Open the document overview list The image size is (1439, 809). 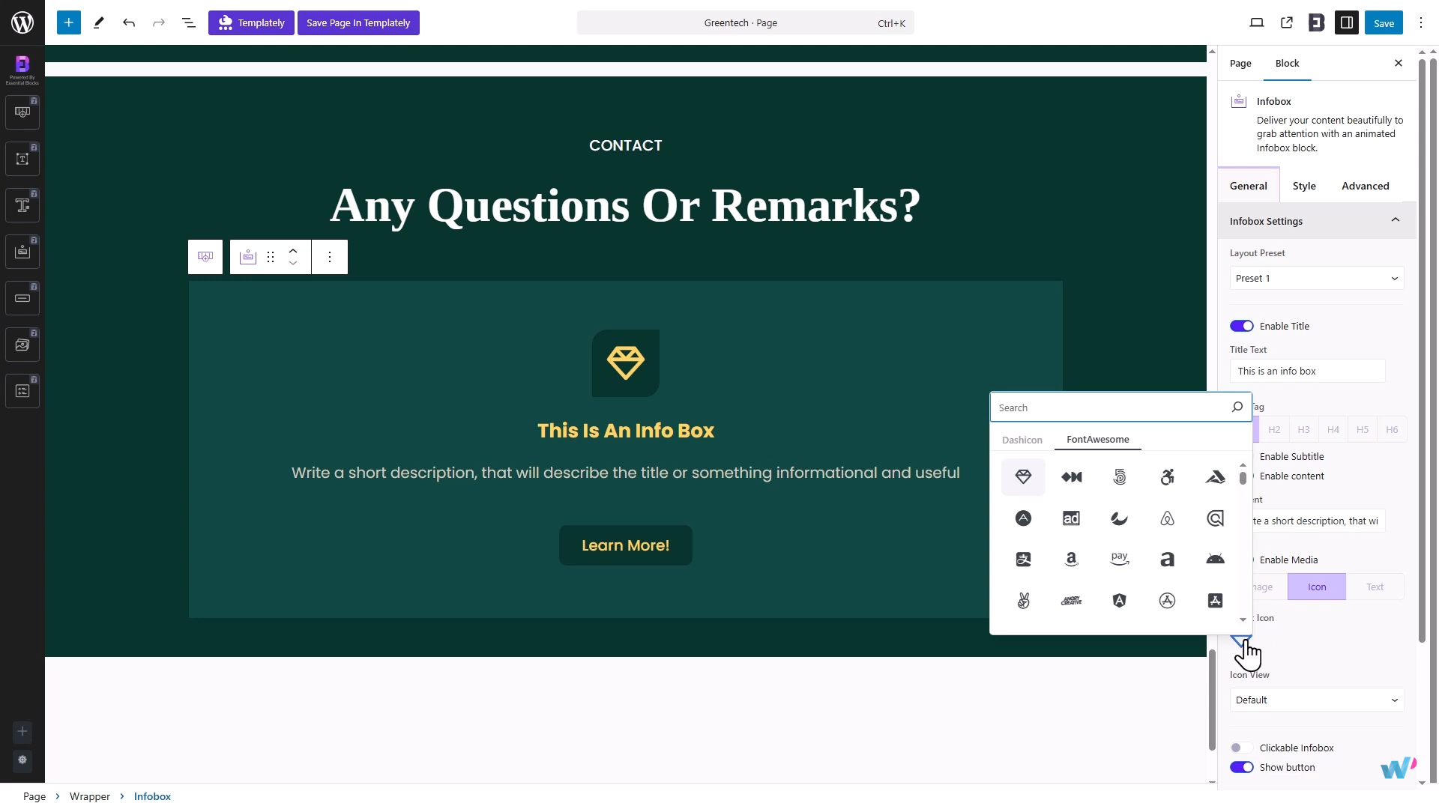(189, 22)
